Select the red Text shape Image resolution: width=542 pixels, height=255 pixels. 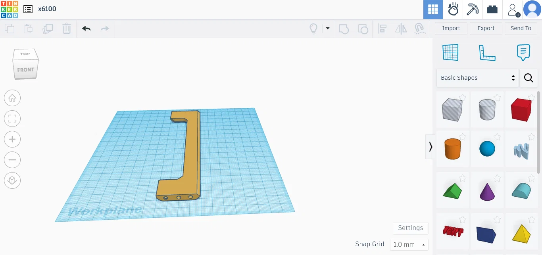[x=452, y=231]
